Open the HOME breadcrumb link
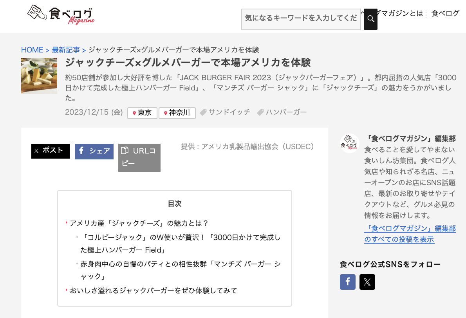 [32, 50]
